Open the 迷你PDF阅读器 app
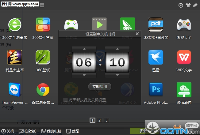The height and width of the screenshot is (135, 200). pos(156,25)
